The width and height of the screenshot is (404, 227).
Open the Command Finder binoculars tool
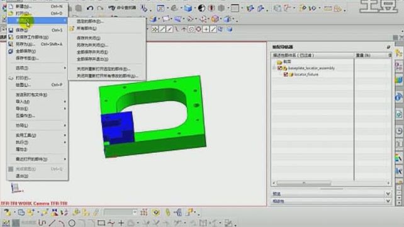click(x=122, y=8)
